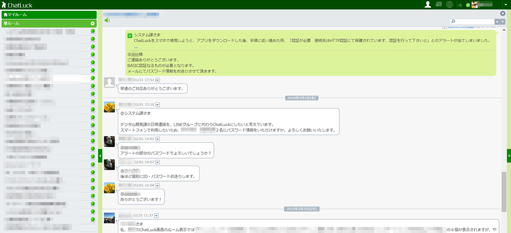Click the 'メールにてパスワード情報をお送りさせて頂きます。' line
Screen dimensions: 511x233
tap(172, 71)
